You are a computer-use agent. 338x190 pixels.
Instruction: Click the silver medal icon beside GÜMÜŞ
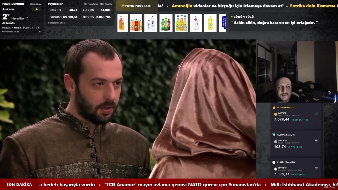274,135
